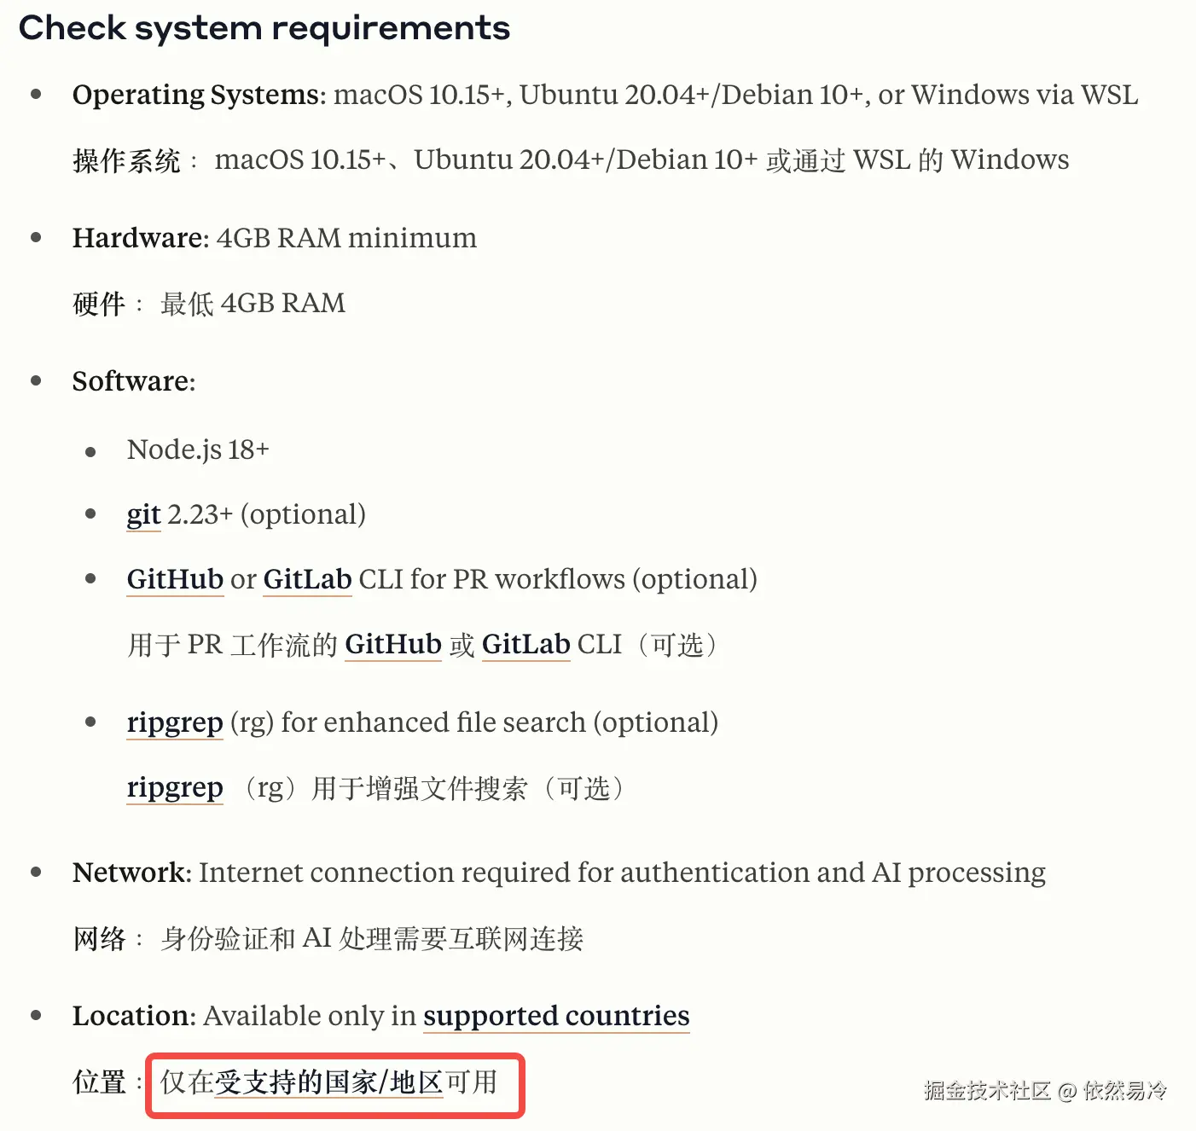Open the git link before 2.23+

[143, 515]
